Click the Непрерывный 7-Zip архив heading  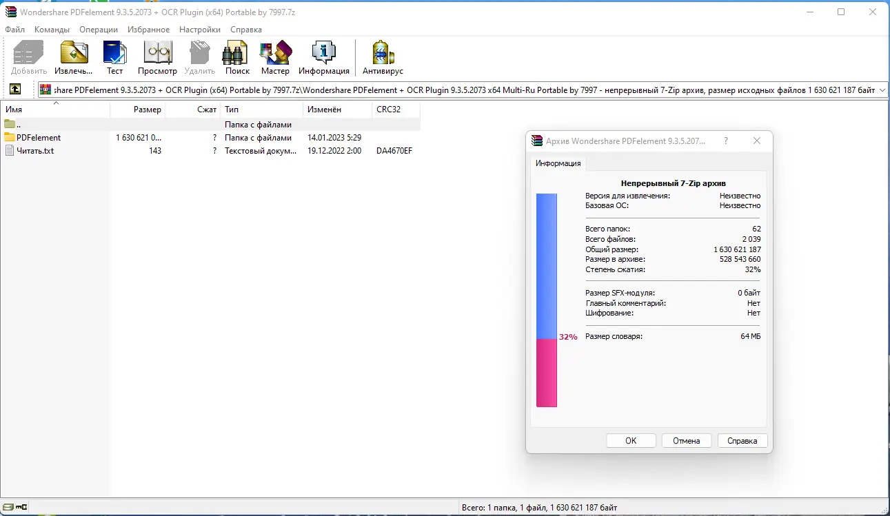pos(673,183)
